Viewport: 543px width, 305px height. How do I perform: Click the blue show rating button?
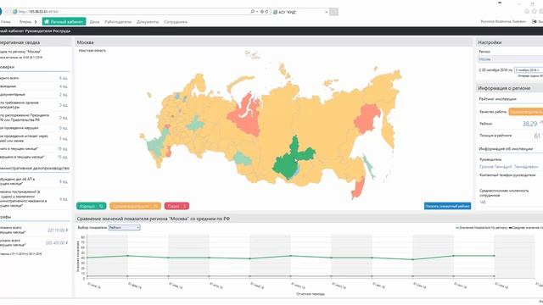pyautogui.click(x=447, y=206)
